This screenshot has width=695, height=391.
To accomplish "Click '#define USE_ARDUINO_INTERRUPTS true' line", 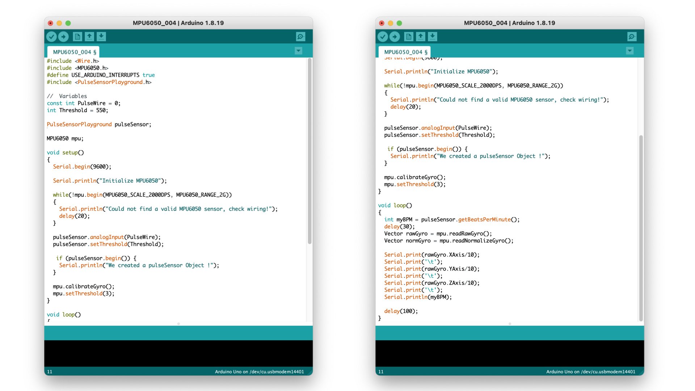I will (101, 75).
